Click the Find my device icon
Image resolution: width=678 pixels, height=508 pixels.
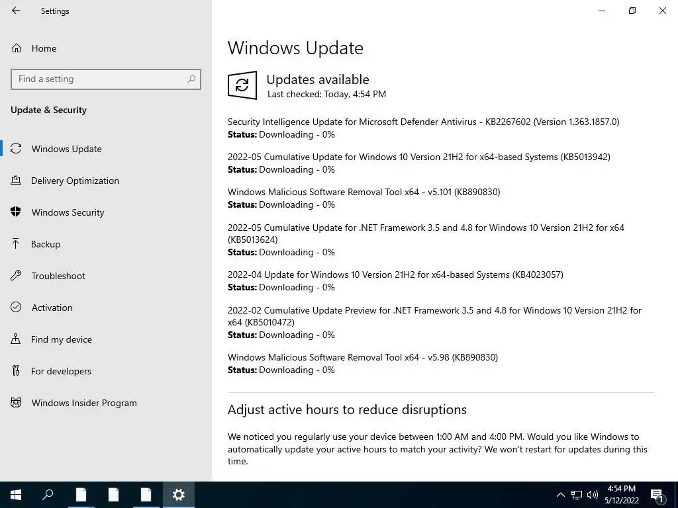click(x=16, y=339)
